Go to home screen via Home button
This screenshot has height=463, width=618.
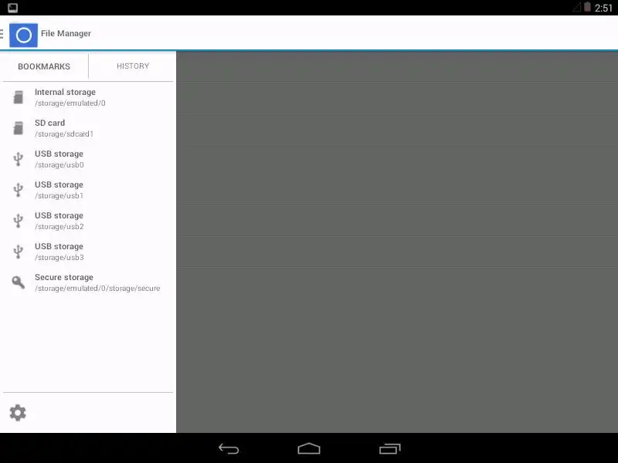[x=309, y=449]
